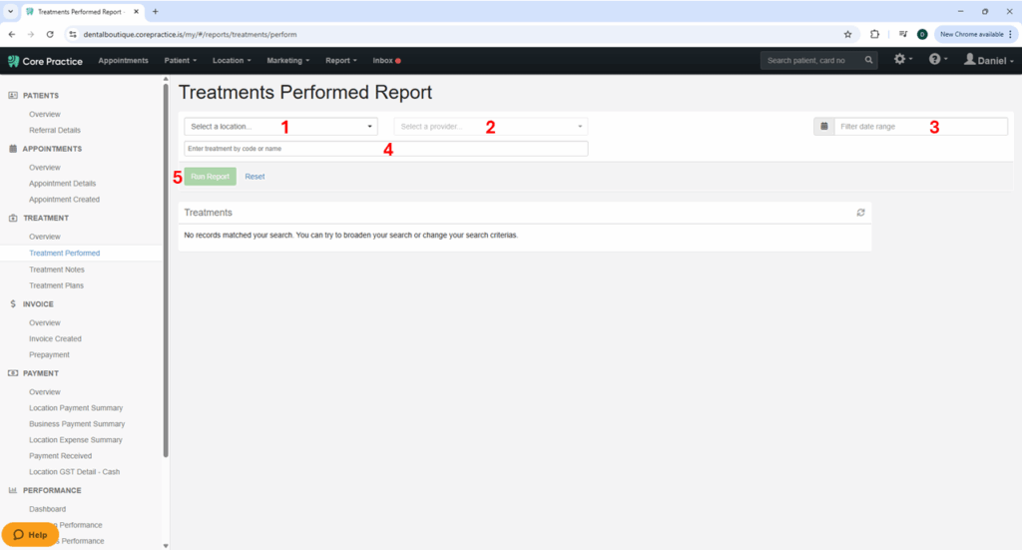1022x550 pixels.
Task: Open Referral Details in sidebar
Action: 55,131
